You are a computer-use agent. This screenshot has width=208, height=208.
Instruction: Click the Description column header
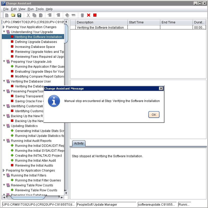101,22
